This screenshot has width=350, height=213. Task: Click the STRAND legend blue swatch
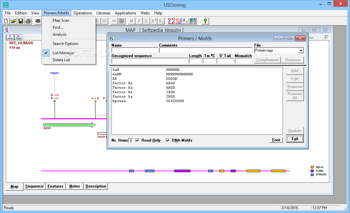coord(312,175)
